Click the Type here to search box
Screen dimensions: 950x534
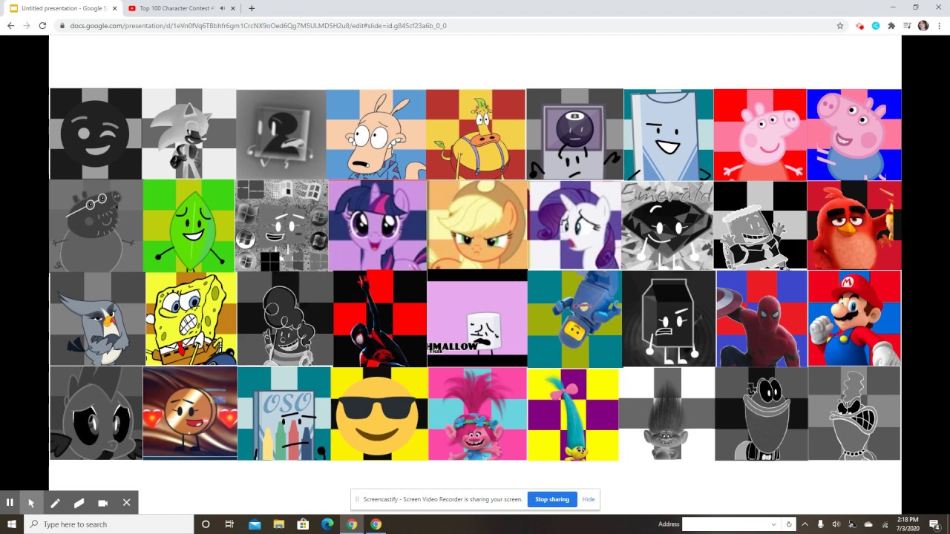(x=109, y=524)
